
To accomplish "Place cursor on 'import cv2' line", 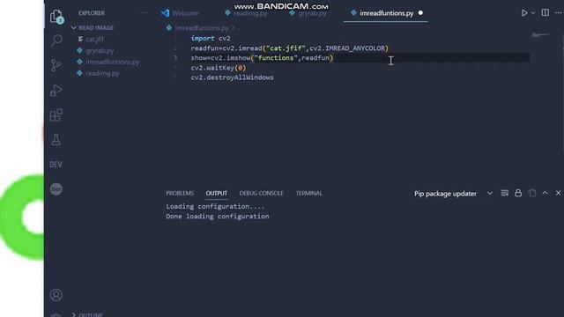I will [x=211, y=38].
